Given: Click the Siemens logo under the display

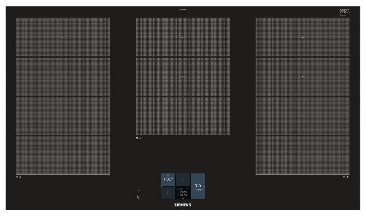Looking at the screenshot, I should tap(182, 206).
